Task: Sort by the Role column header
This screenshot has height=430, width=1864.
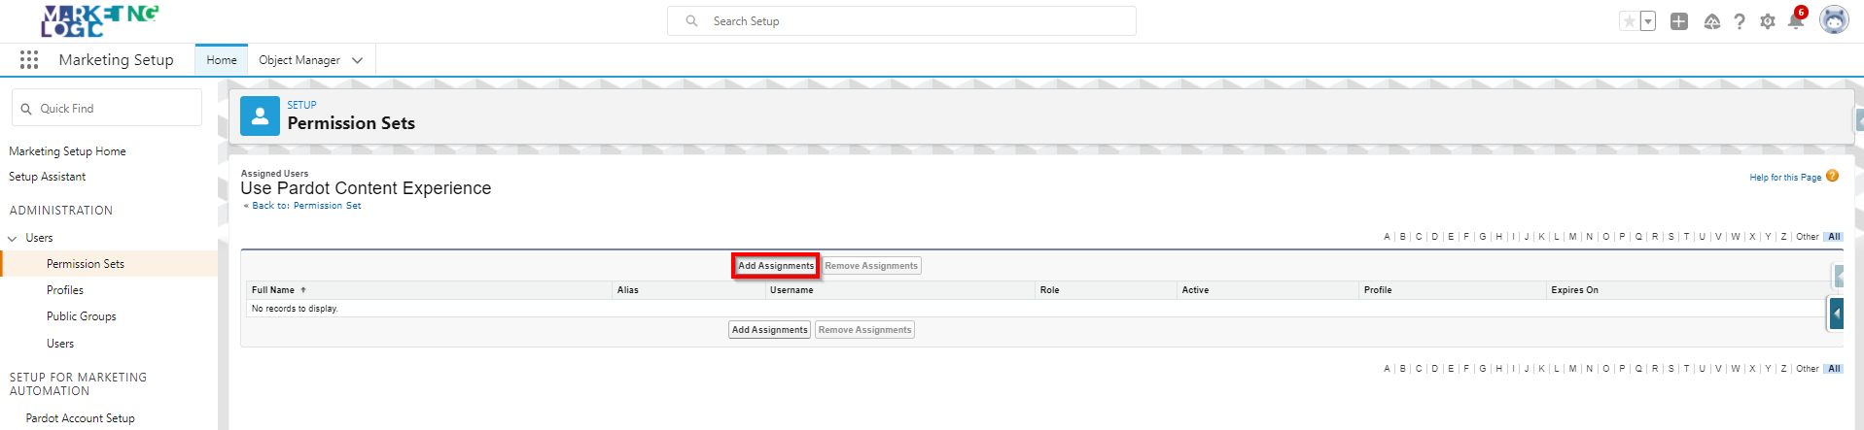Action: [x=1050, y=290]
